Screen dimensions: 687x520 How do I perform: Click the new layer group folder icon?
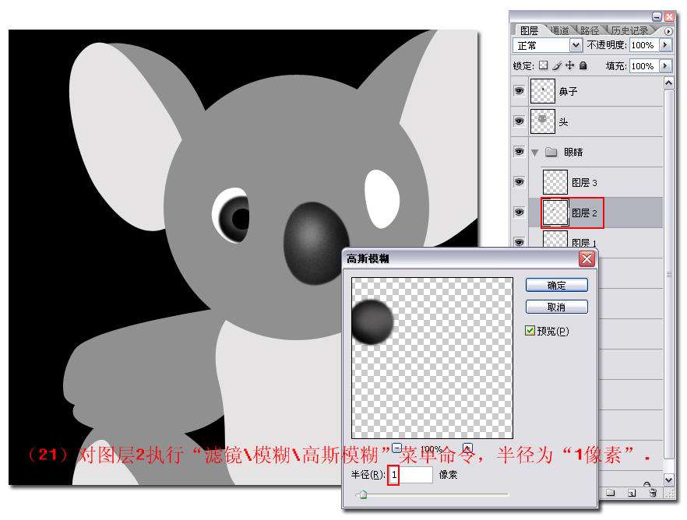(611, 493)
